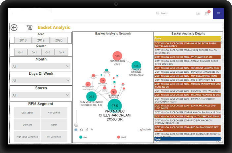Click the rearrange/refresh layout icon
The width and height of the screenshot is (232, 153).
coord(81,130)
